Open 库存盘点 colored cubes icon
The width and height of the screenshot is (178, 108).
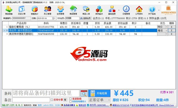pos(99,10)
